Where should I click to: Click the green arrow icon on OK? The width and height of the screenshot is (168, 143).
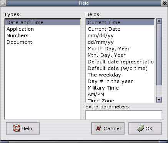pyautogui.click(x=140, y=128)
